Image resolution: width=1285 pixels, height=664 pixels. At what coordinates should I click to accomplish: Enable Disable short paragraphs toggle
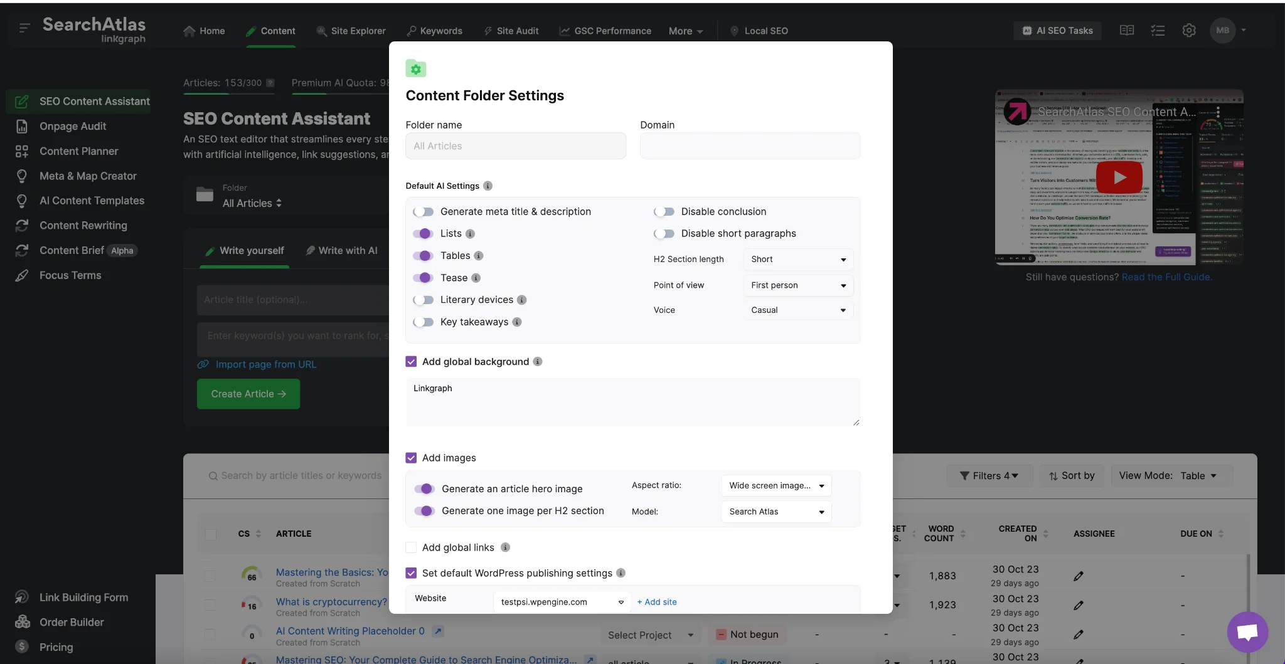point(664,234)
